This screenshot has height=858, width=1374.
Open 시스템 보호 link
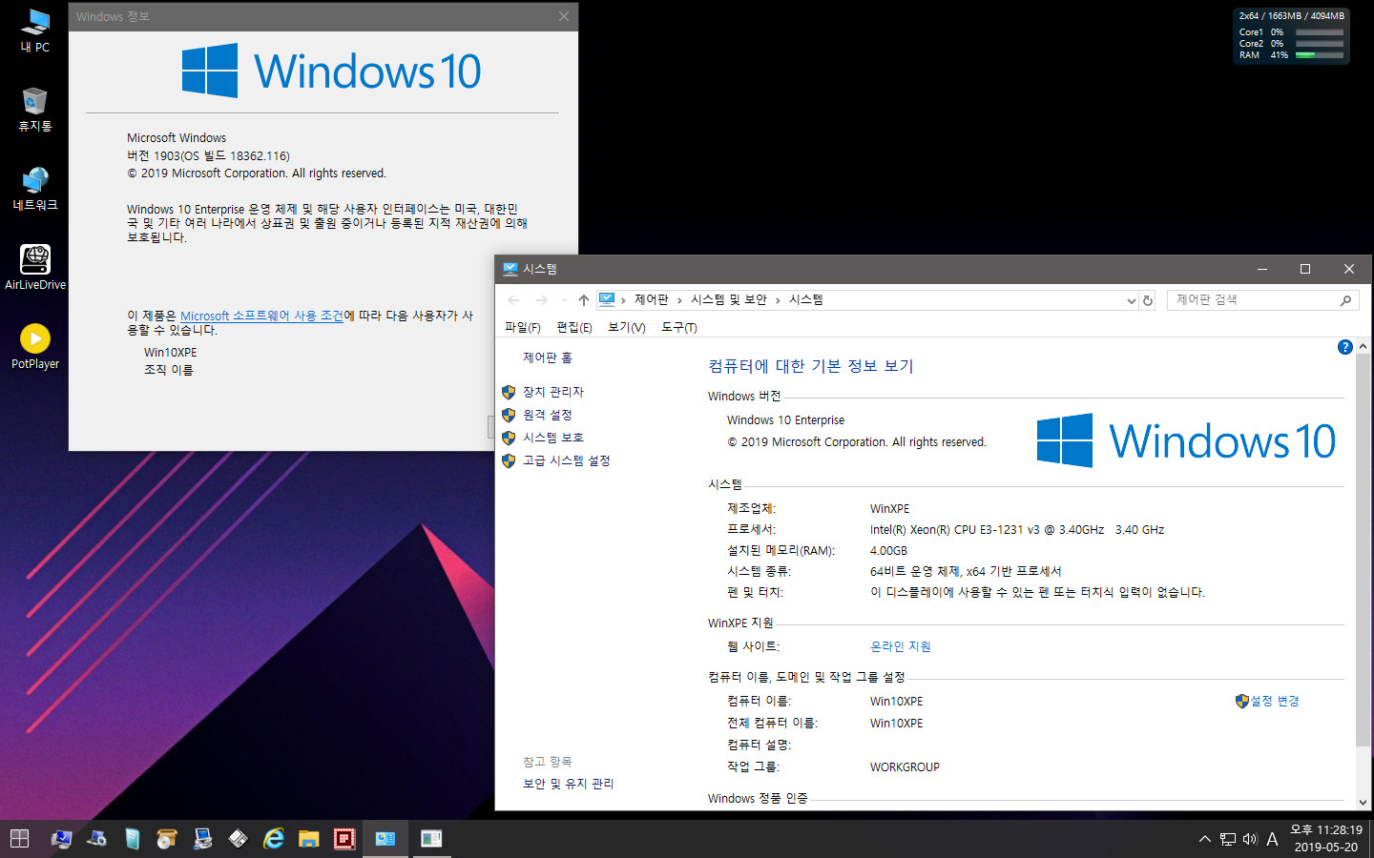(553, 438)
